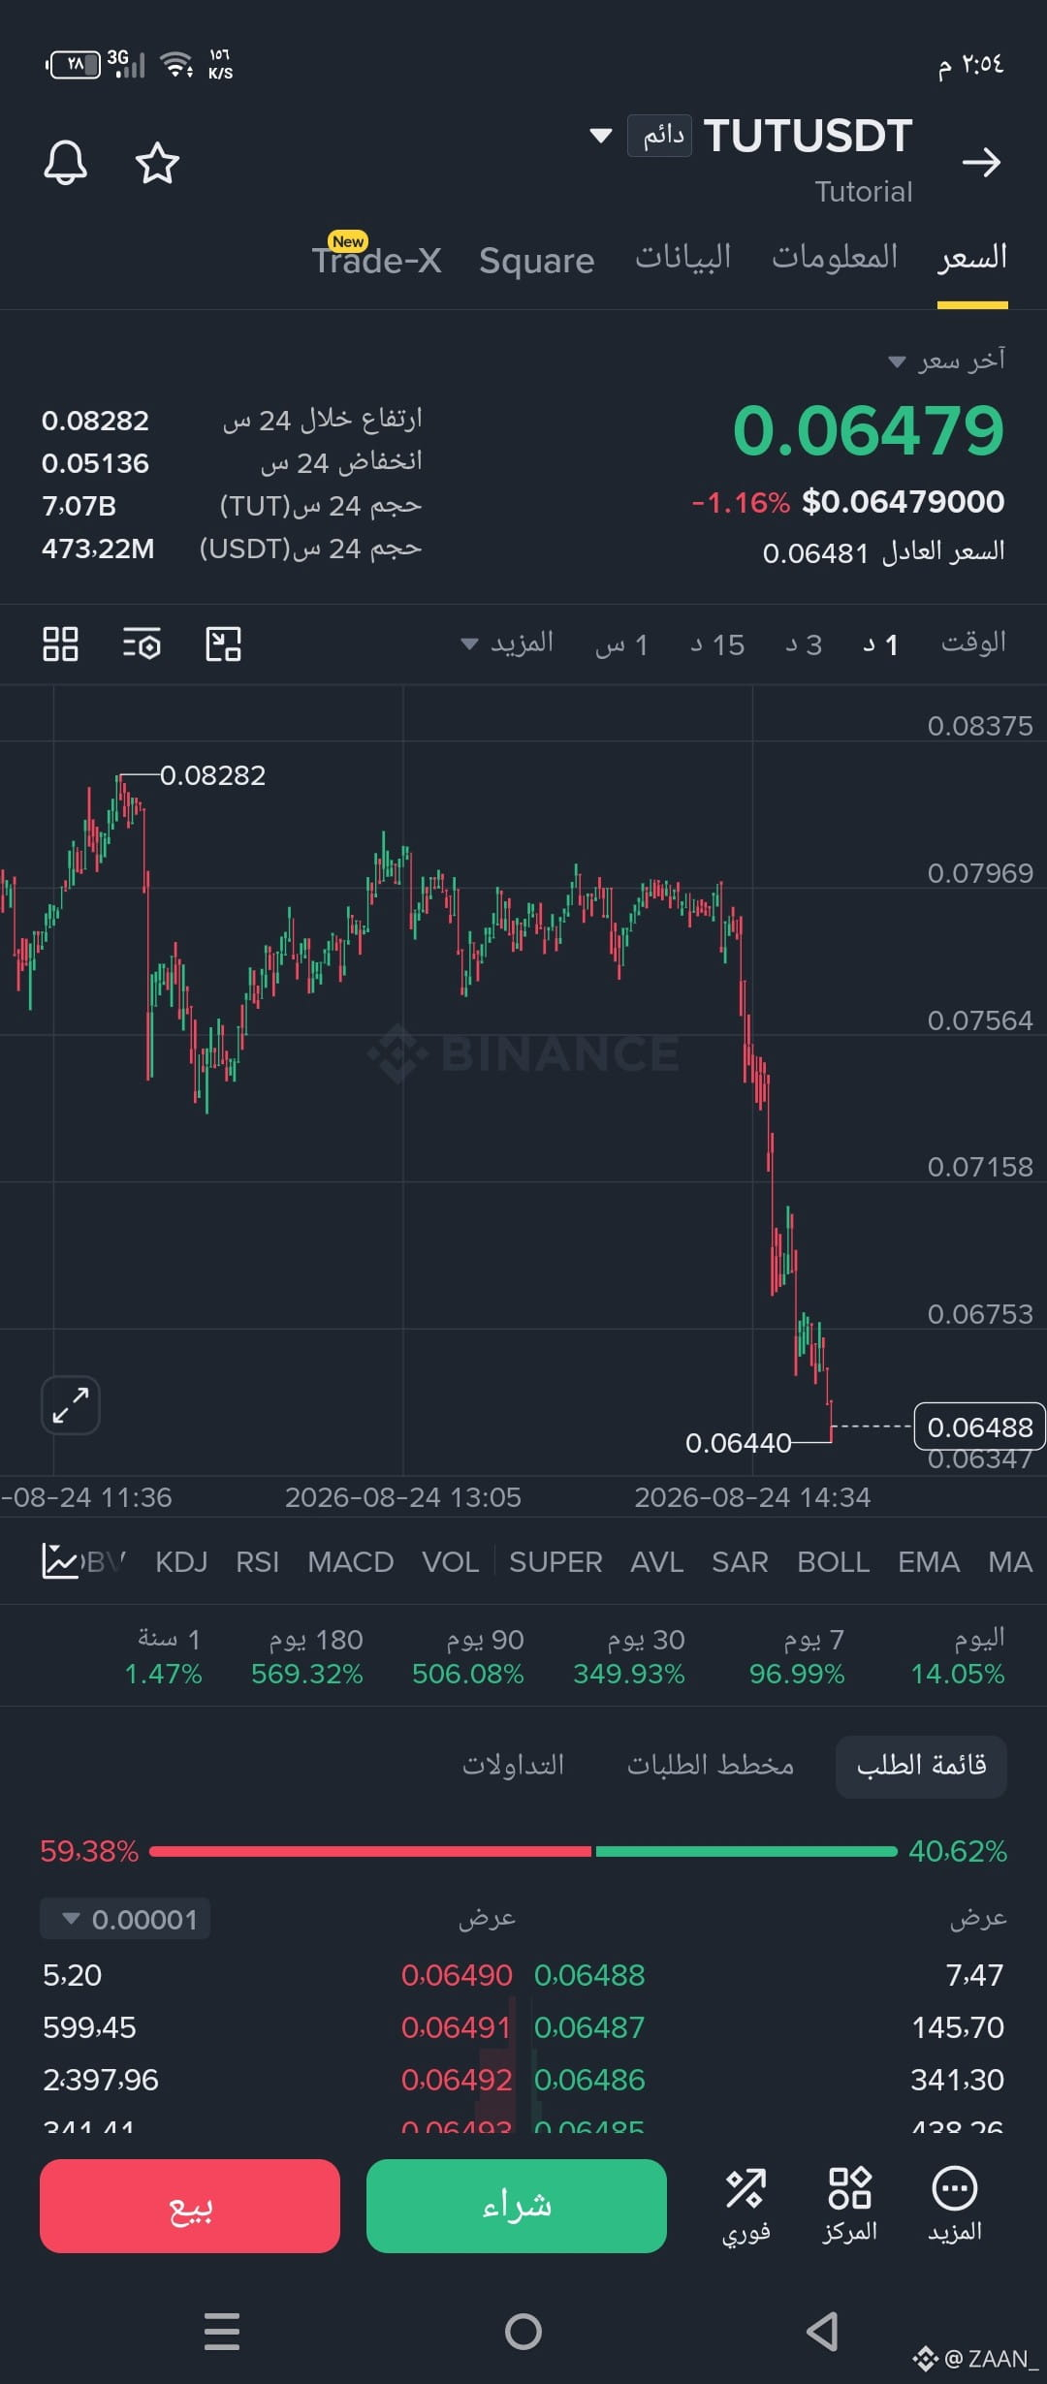The width and height of the screenshot is (1047, 2384).
Task: Switch to the البيانات data tab
Action: (682, 258)
